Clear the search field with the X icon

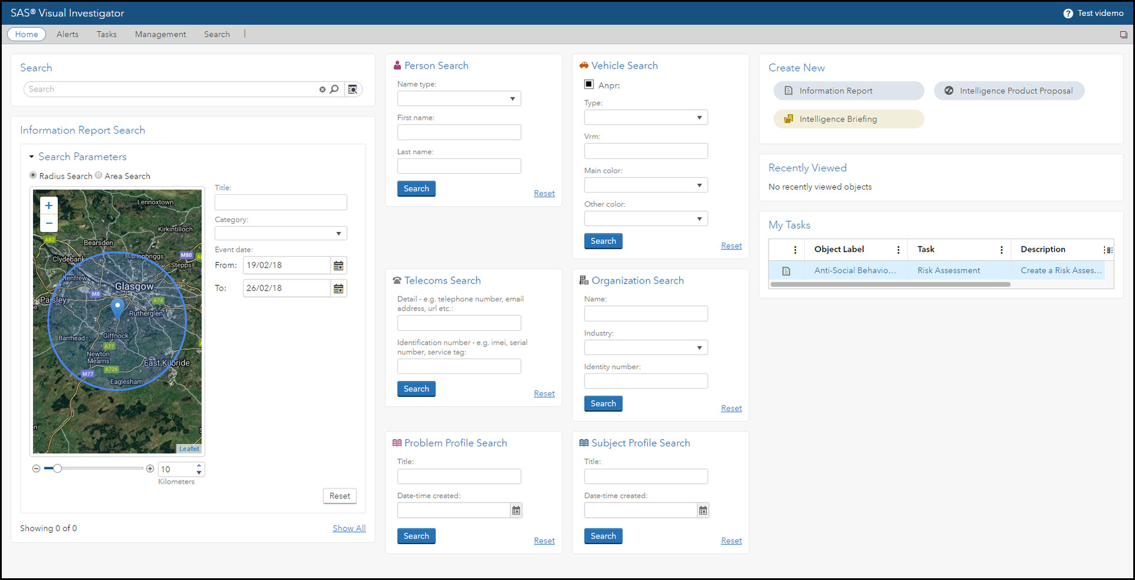[322, 89]
